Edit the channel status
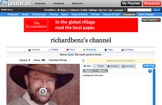The width and height of the screenshot is (162, 105). [71, 54]
